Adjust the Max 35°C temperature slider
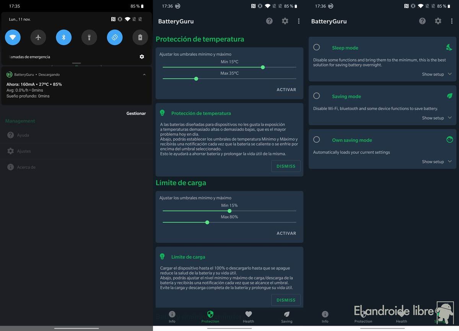Viewport: 459px width, 331px height. pos(229,79)
